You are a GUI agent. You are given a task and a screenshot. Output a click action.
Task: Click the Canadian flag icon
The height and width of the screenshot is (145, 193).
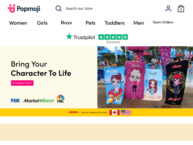tap(115, 112)
